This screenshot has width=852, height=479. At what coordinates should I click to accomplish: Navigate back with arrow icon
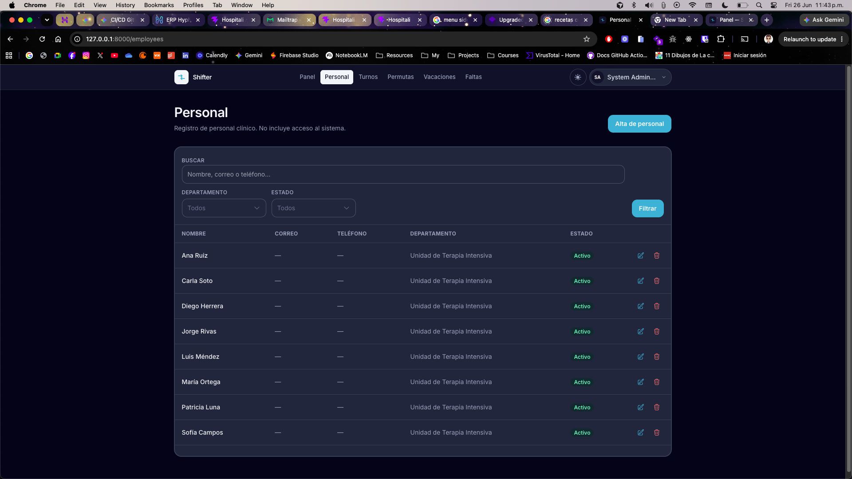tap(10, 39)
